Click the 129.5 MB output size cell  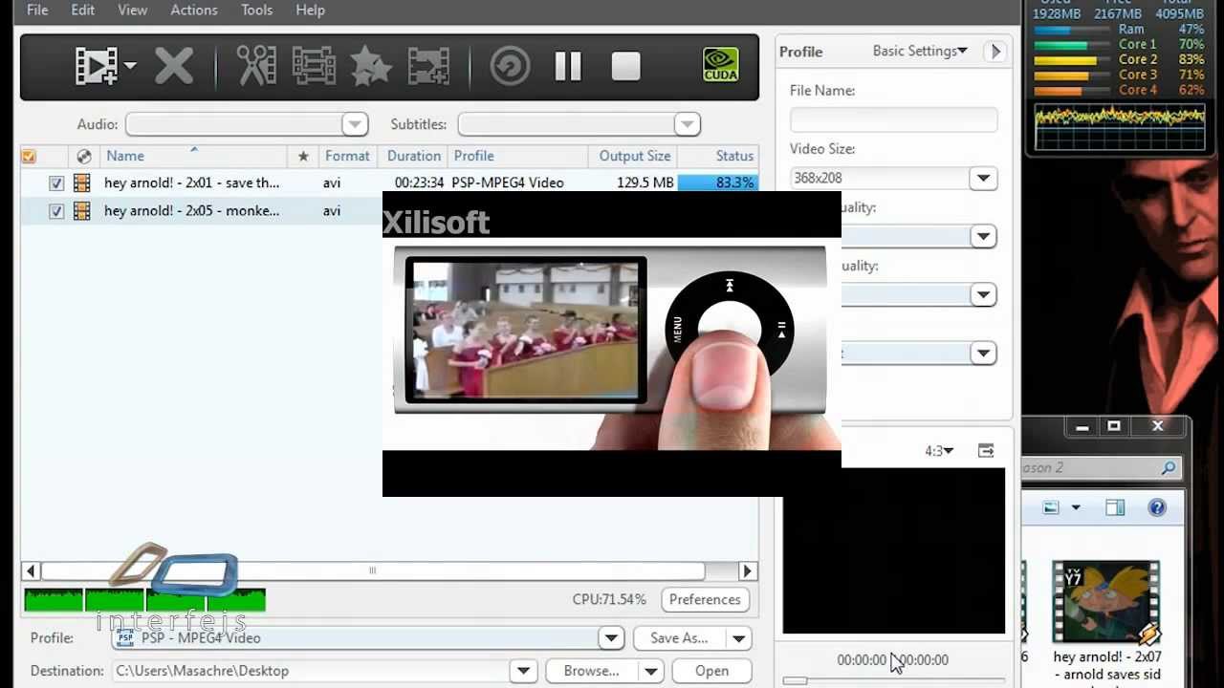point(645,183)
